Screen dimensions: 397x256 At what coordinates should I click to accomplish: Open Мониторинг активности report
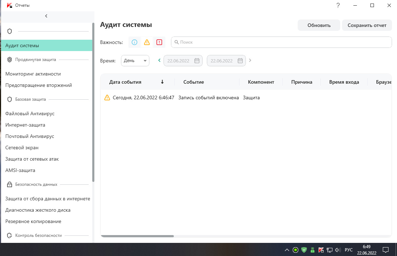(33, 74)
